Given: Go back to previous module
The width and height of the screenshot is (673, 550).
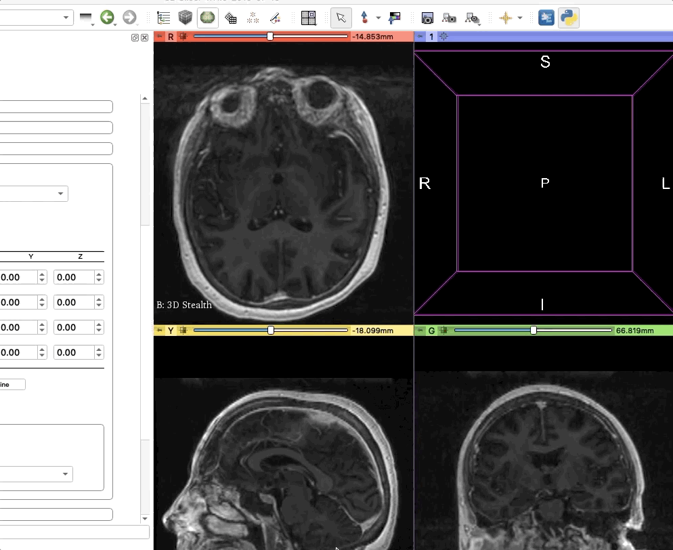Looking at the screenshot, I should 107,17.
